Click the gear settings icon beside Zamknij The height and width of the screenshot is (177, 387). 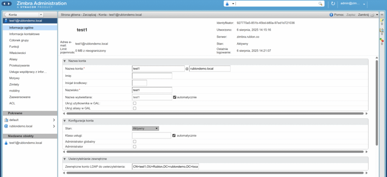click(x=372, y=15)
